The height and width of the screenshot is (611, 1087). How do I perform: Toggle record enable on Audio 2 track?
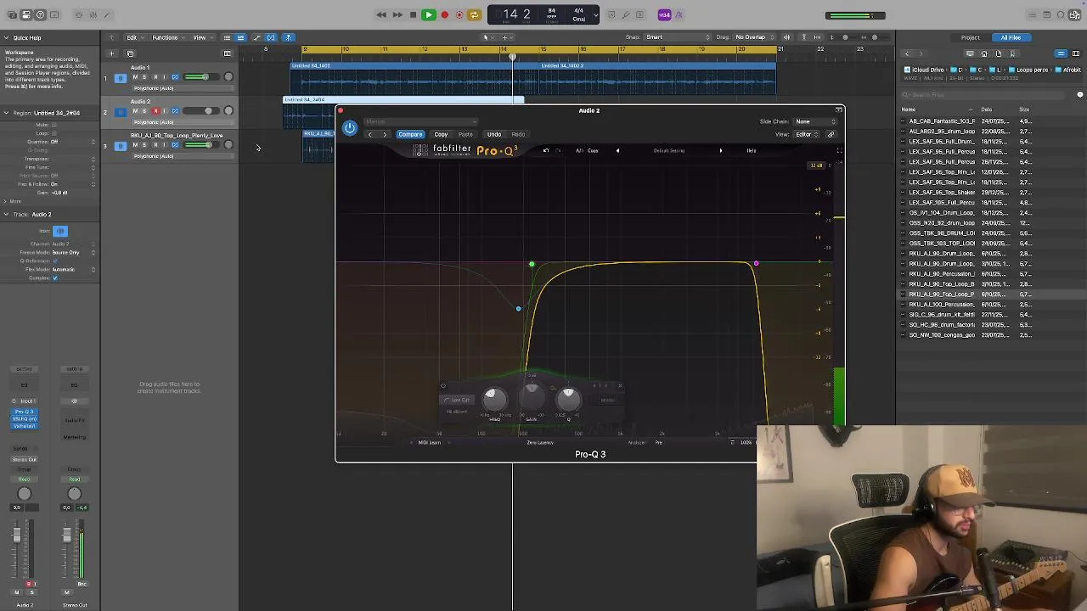pos(155,111)
